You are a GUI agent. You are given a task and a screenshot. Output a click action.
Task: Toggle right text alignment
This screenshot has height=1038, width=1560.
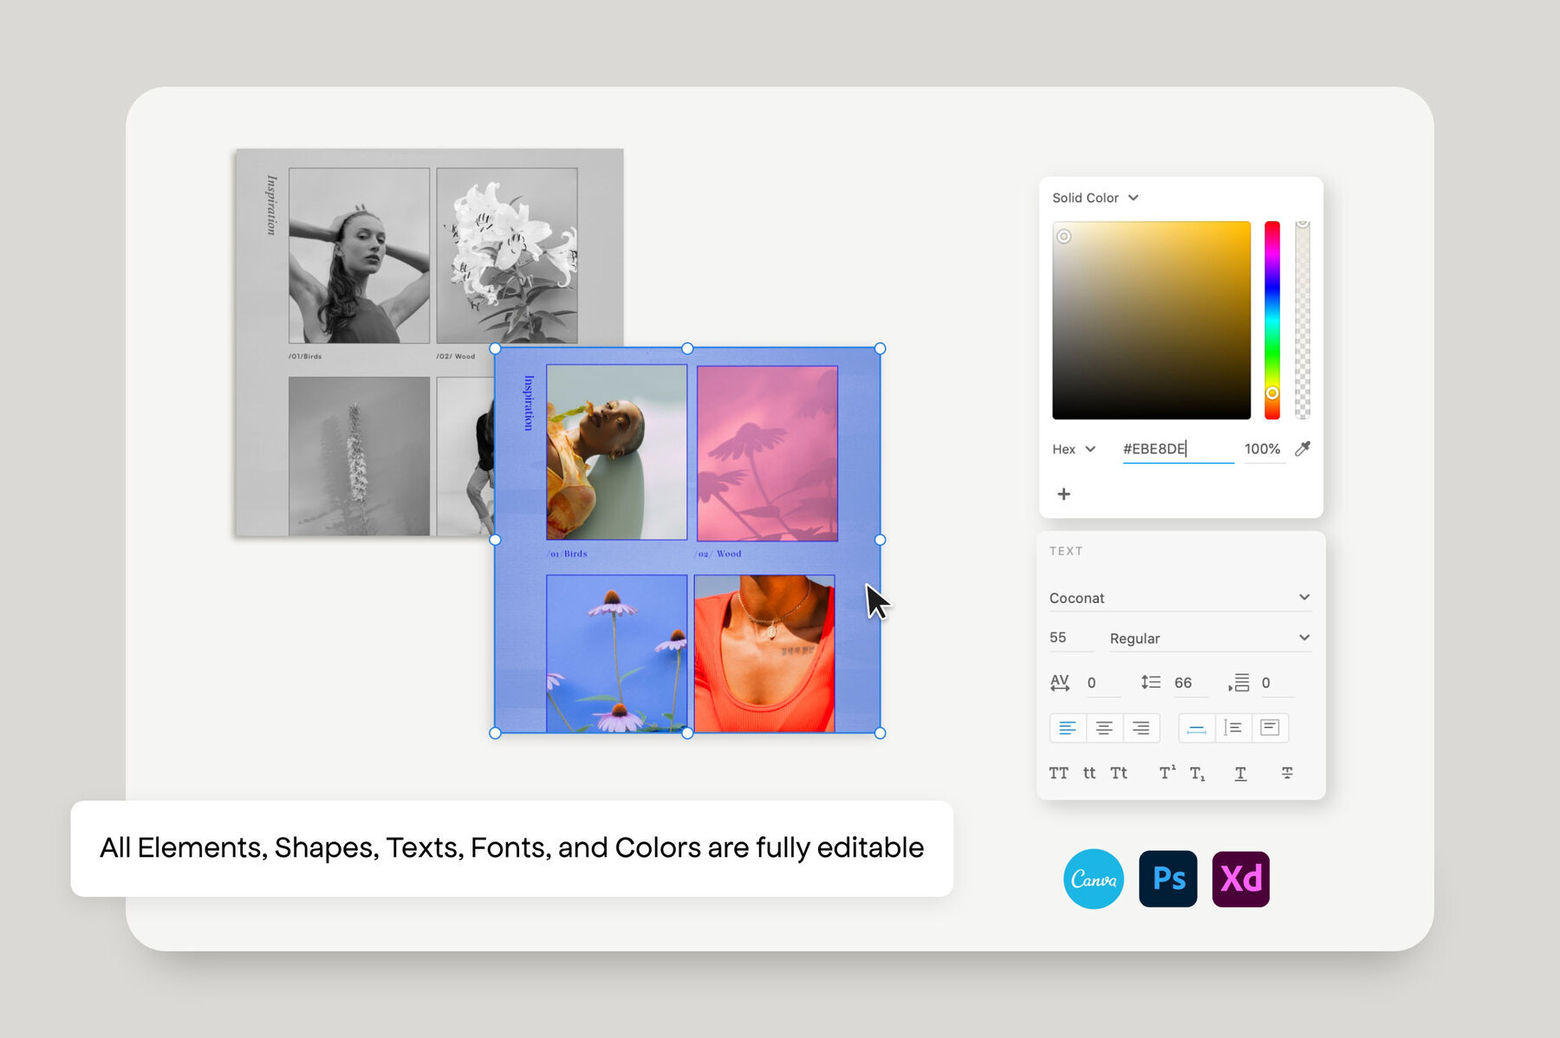1141,728
